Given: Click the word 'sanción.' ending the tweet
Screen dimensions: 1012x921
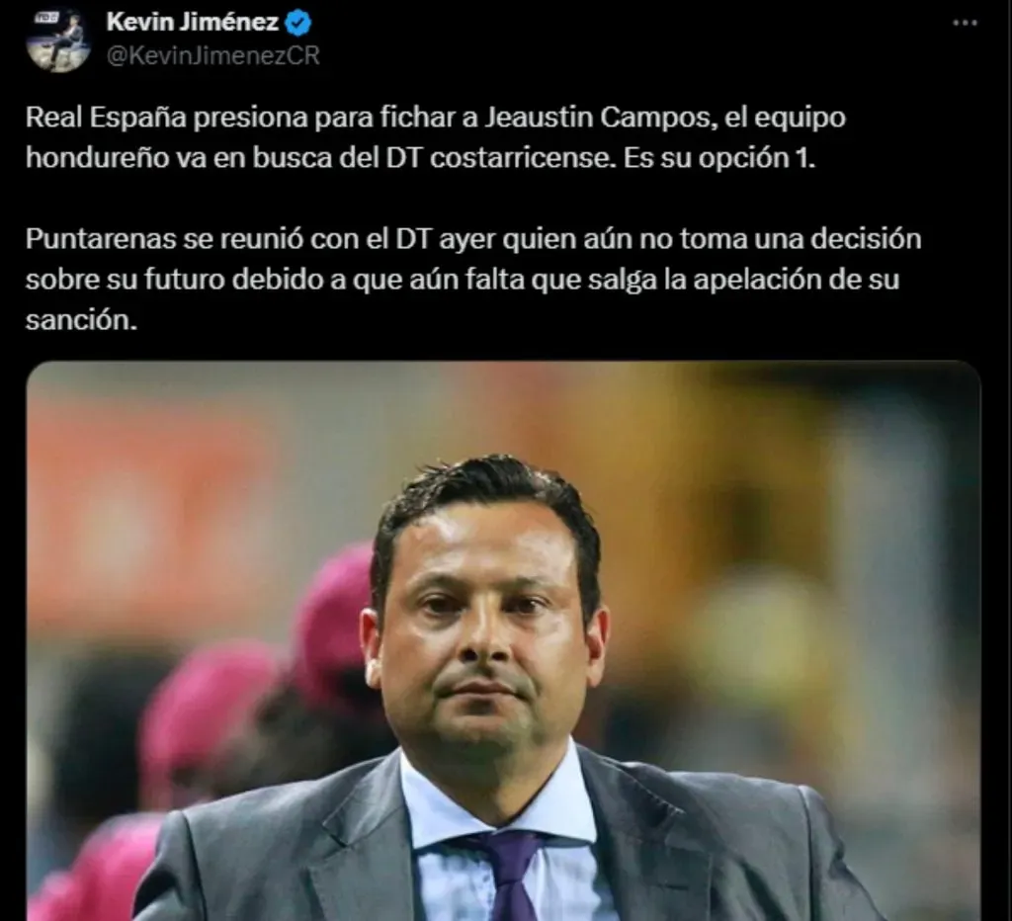Looking at the screenshot, I should pyautogui.click(x=81, y=319).
